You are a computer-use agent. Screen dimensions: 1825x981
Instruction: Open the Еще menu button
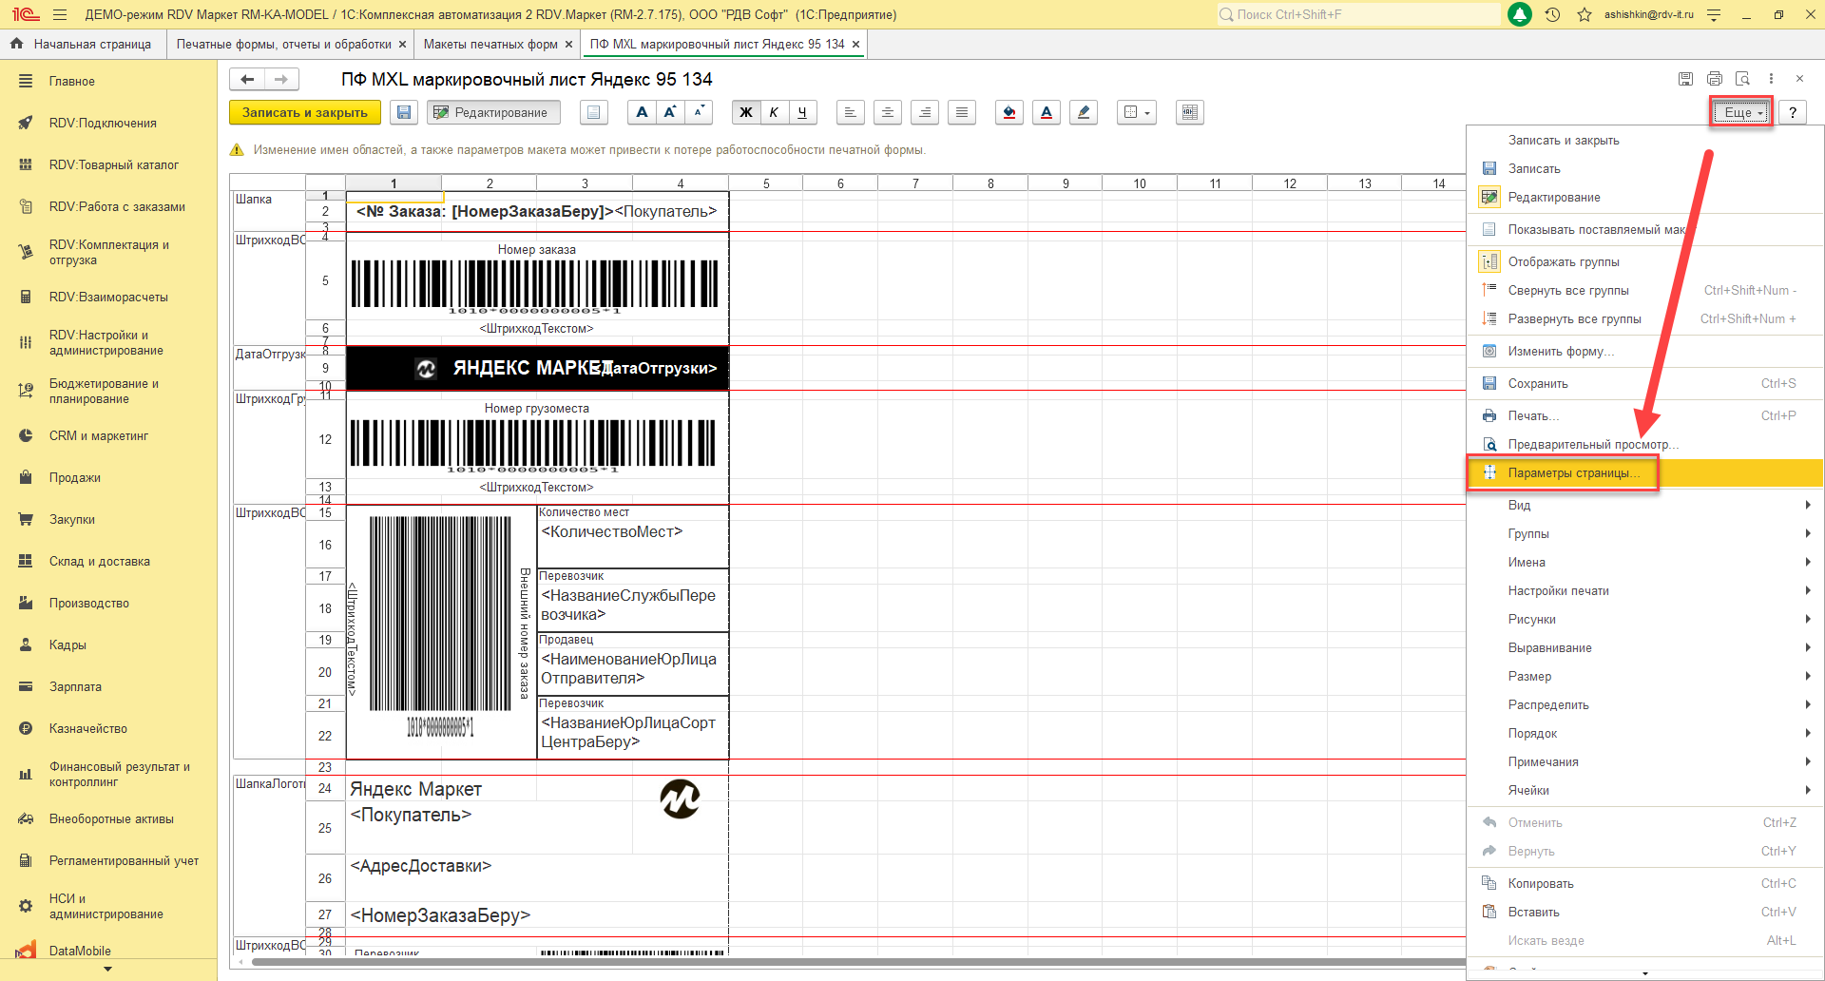tap(1742, 112)
